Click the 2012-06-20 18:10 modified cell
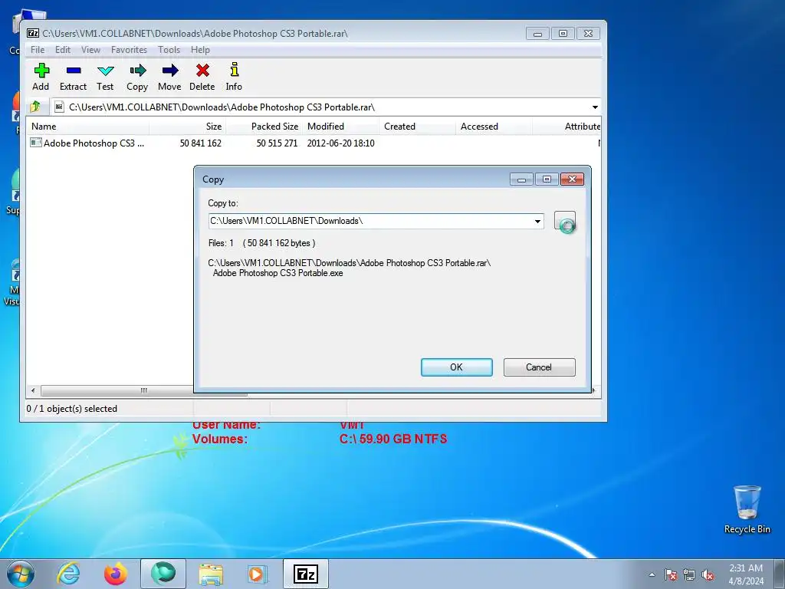 pyautogui.click(x=340, y=143)
